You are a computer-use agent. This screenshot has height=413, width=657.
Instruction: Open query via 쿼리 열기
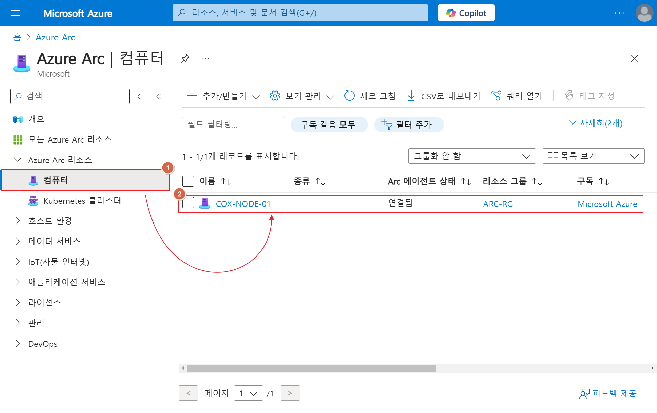(517, 96)
